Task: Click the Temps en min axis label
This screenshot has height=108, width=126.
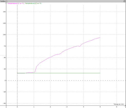Action: pyautogui.click(x=119, y=104)
